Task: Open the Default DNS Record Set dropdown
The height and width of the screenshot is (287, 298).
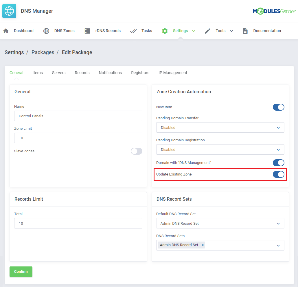Action: point(220,223)
